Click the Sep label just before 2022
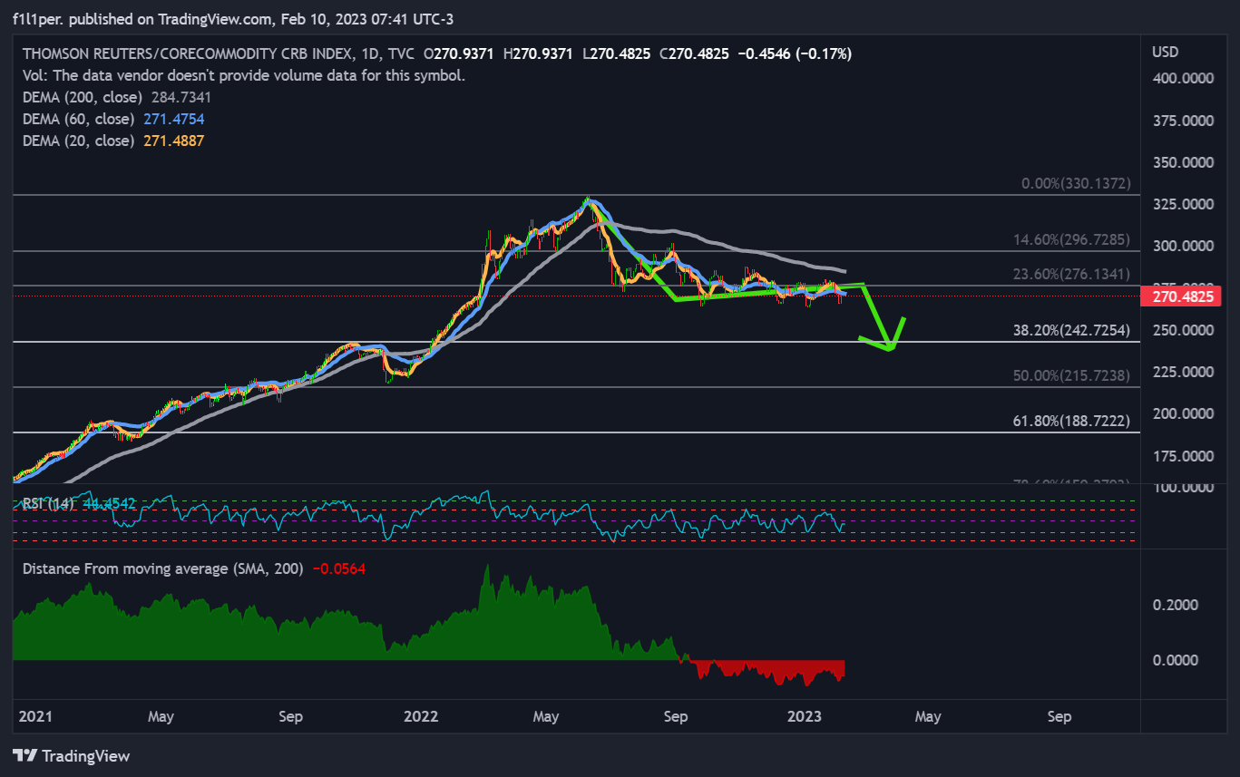1240x777 pixels. [x=291, y=716]
